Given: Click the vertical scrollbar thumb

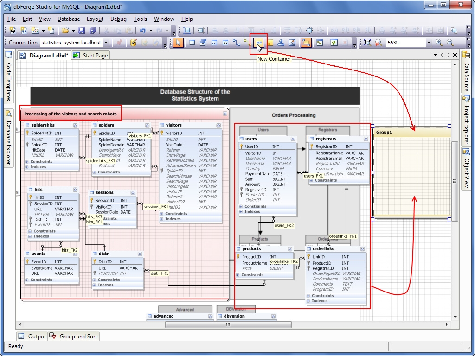Looking at the screenshot, I should point(455,181).
